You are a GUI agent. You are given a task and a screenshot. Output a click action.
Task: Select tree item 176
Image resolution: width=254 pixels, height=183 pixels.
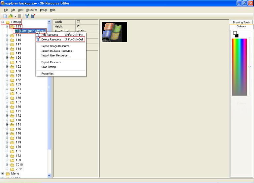[18, 133]
